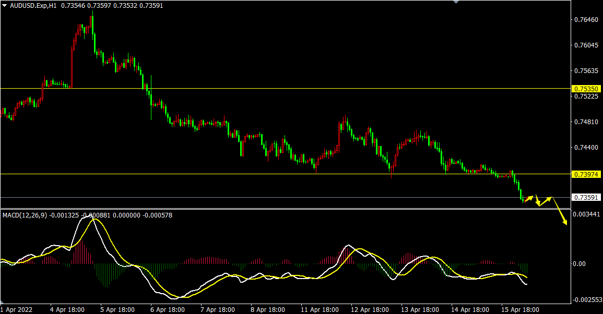Click the dropdown triangle beside AUDUSD.Exp,H1
The width and height of the screenshot is (603, 314).
click(x=5, y=5)
